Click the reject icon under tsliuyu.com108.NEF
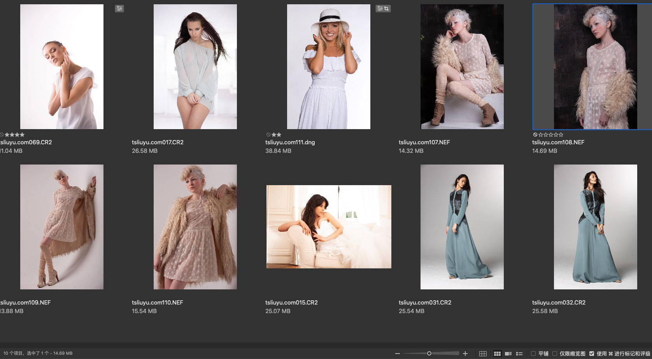 [x=535, y=135]
